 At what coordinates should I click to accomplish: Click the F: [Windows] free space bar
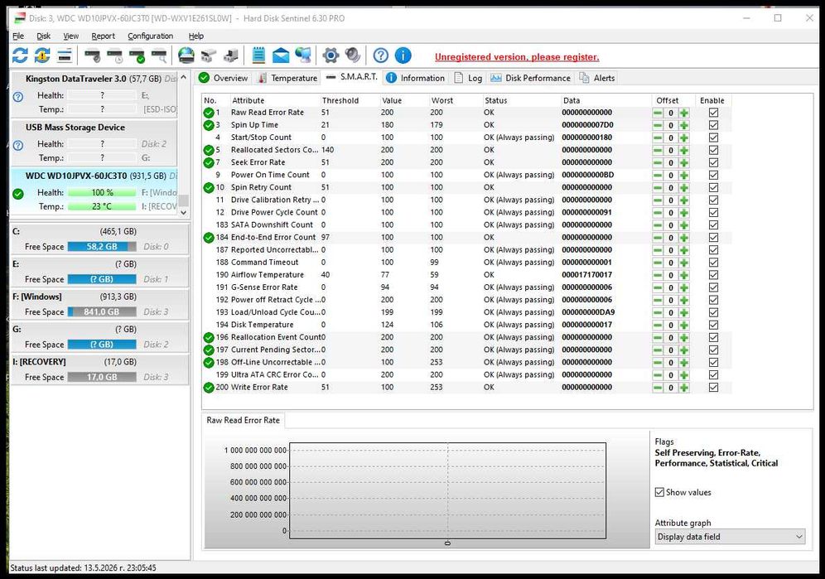tap(102, 311)
